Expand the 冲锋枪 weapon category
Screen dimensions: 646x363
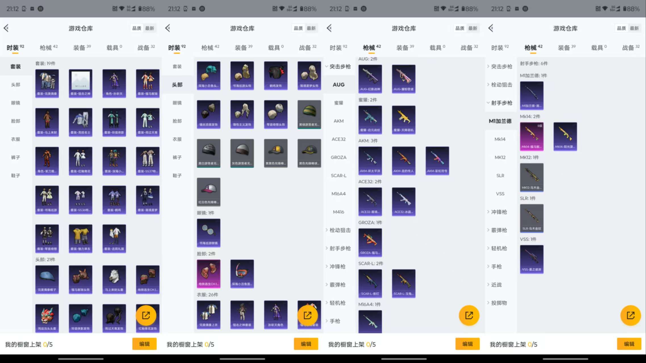pos(499,212)
